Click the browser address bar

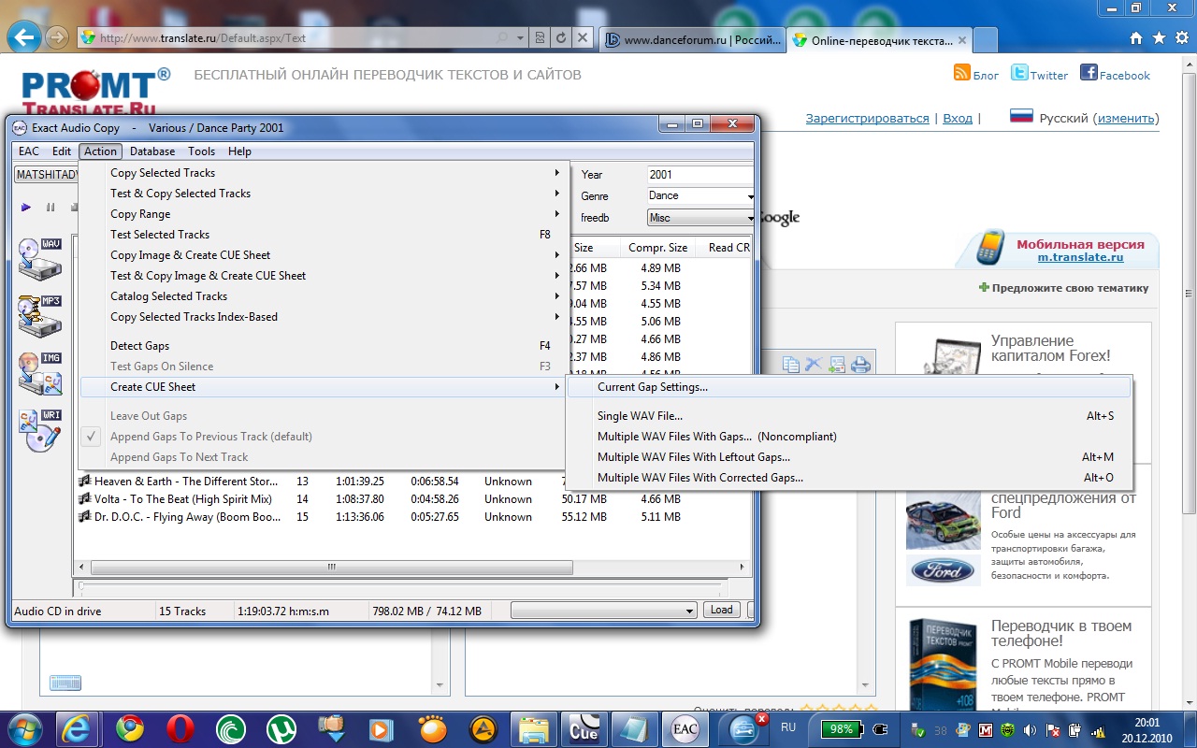302,38
